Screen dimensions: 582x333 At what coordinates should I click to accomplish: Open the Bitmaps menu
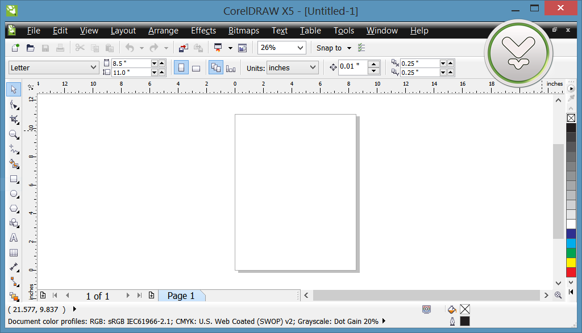(244, 31)
